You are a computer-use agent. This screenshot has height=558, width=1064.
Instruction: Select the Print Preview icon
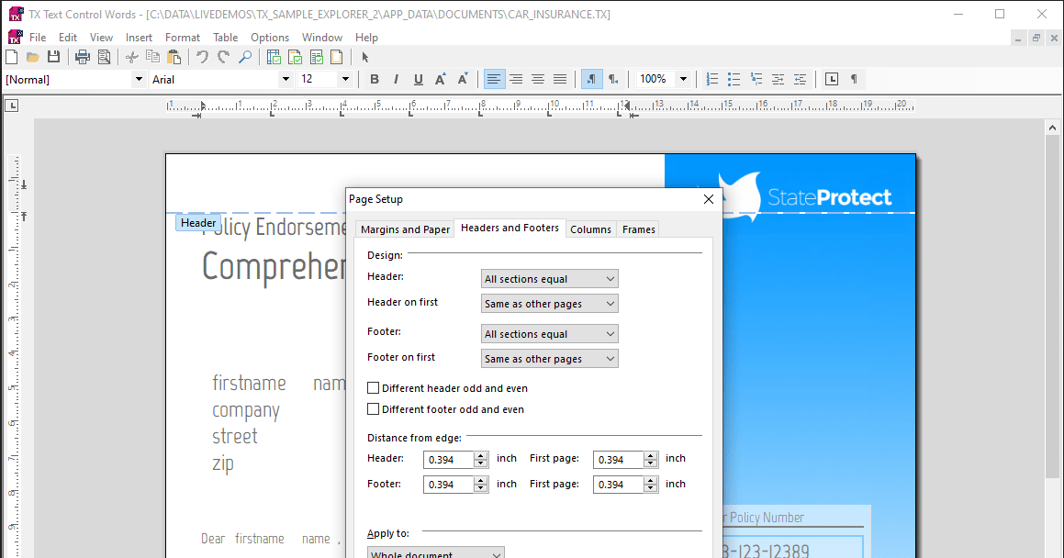click(104, 56)
